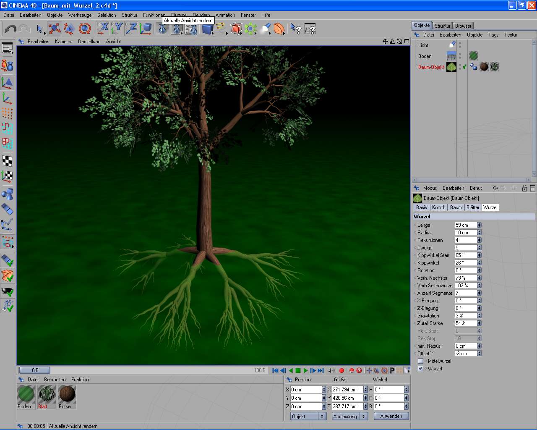Image resolution: width=537 pixels, height=430 pixels.
Task: Click the Länge value stepper arrows
Action: coord(479,225)
